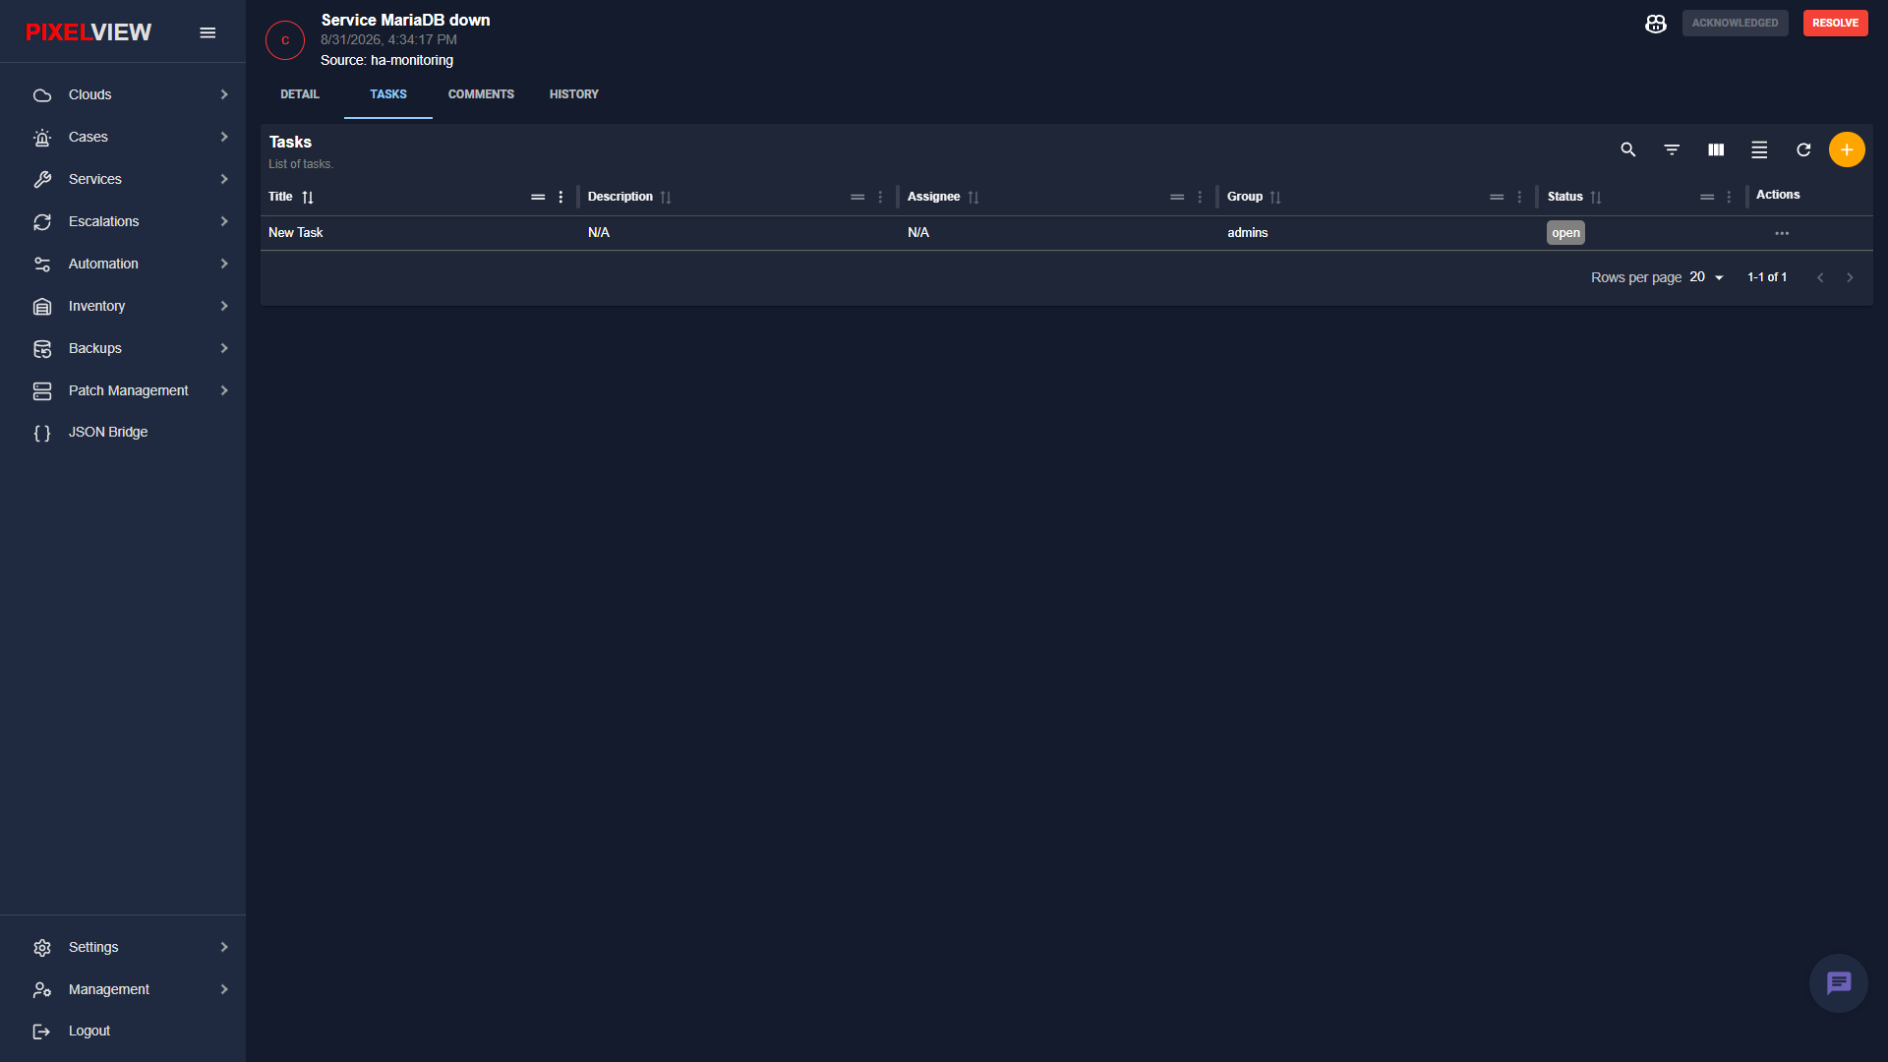Click the red Resolve button
This screenshot has height=1062, width=1888.
tap(1835, 23)
